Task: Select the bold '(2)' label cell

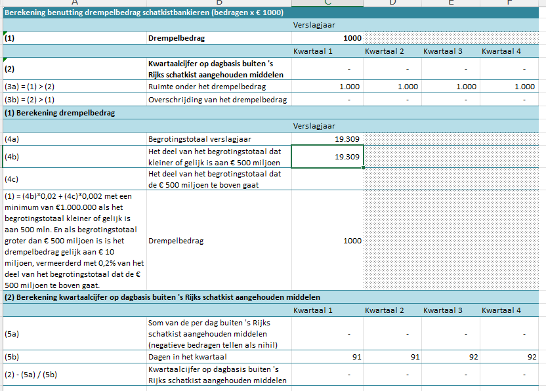Action: [75, 69]
